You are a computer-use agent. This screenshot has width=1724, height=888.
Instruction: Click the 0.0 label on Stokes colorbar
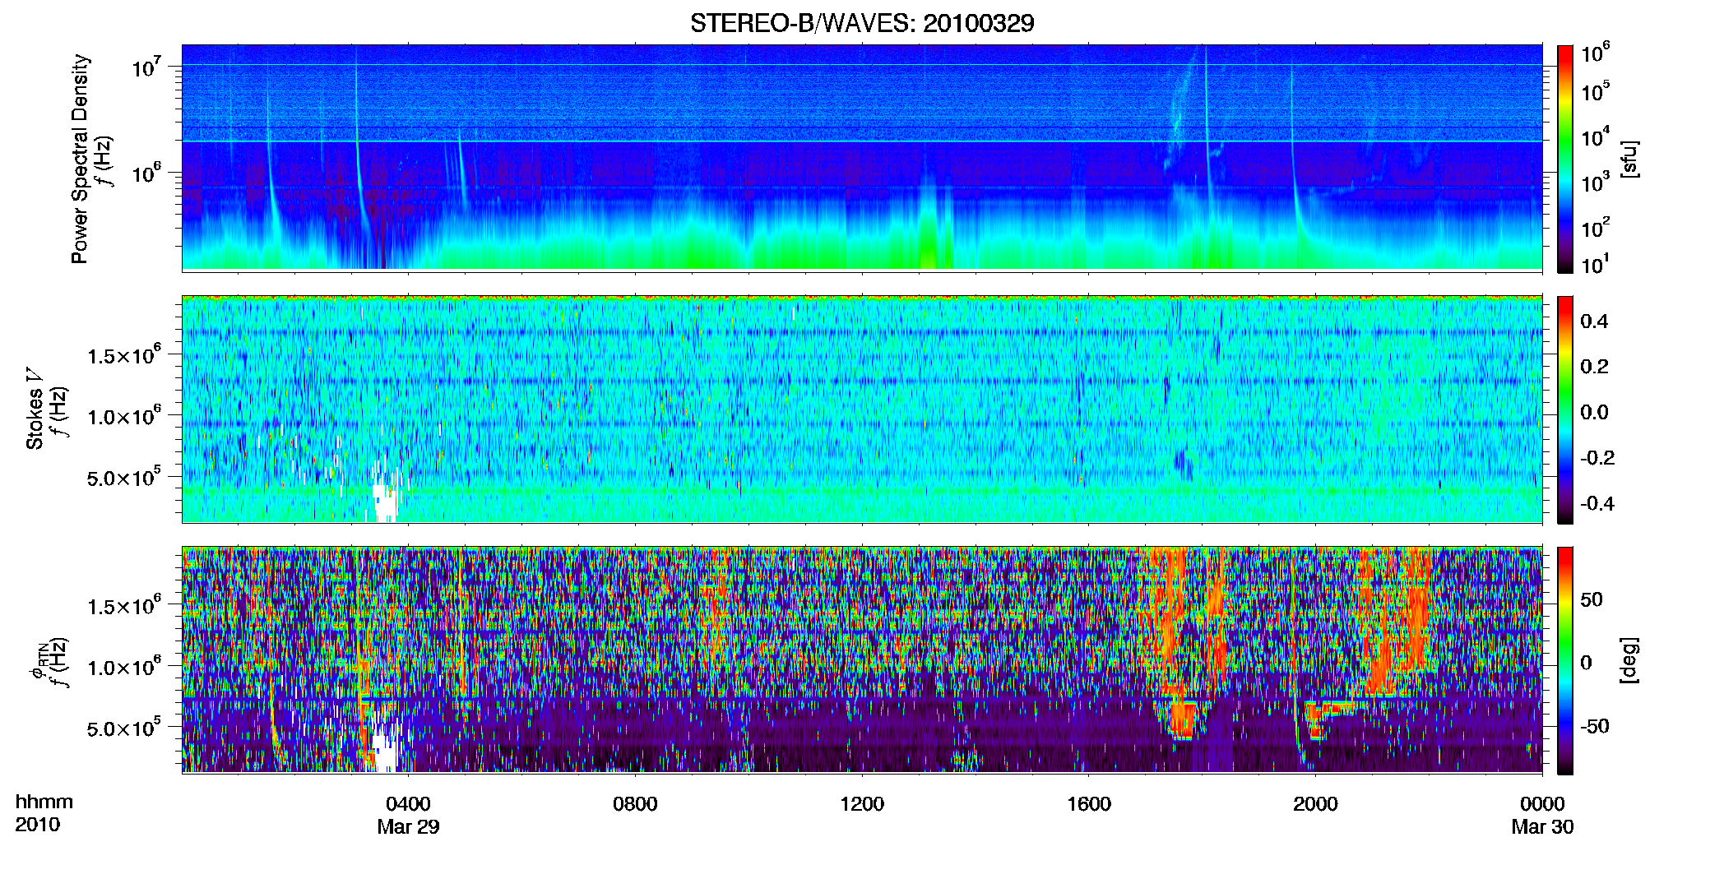(x=1594, y=413)
